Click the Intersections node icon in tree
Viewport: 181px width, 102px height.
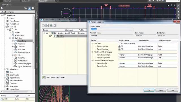tap(8, 89)
